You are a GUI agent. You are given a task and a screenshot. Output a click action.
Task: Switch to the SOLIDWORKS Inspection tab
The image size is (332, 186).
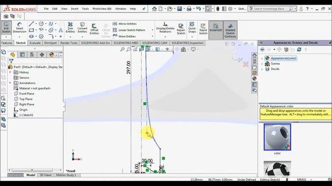coord(187,43)
